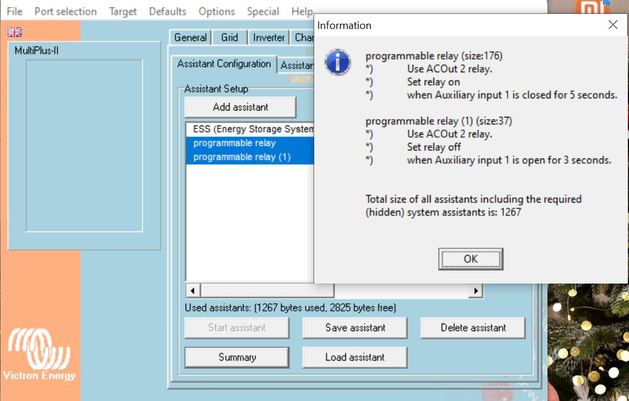Open the Port selection menu
Viewport: 629px width, 401px height.
click(65, 11)
